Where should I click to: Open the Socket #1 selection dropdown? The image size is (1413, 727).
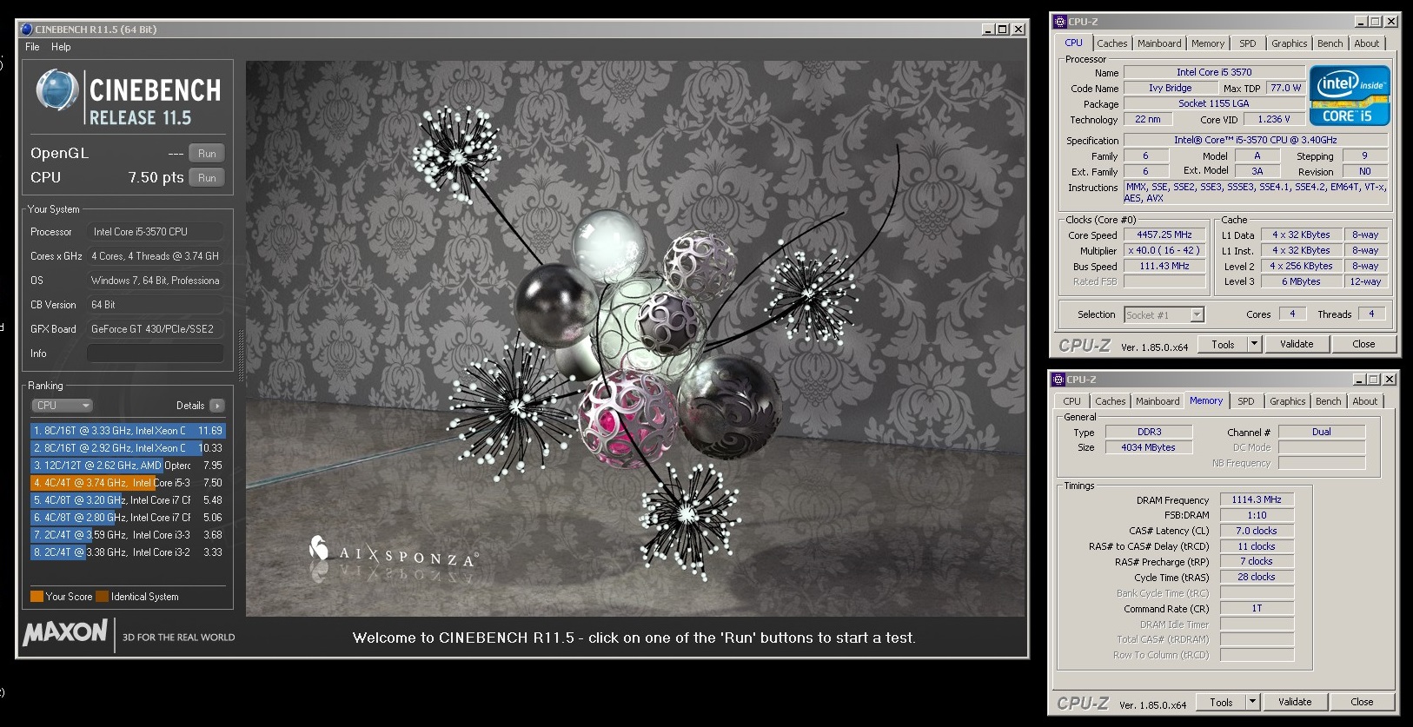coord(1164,314)
